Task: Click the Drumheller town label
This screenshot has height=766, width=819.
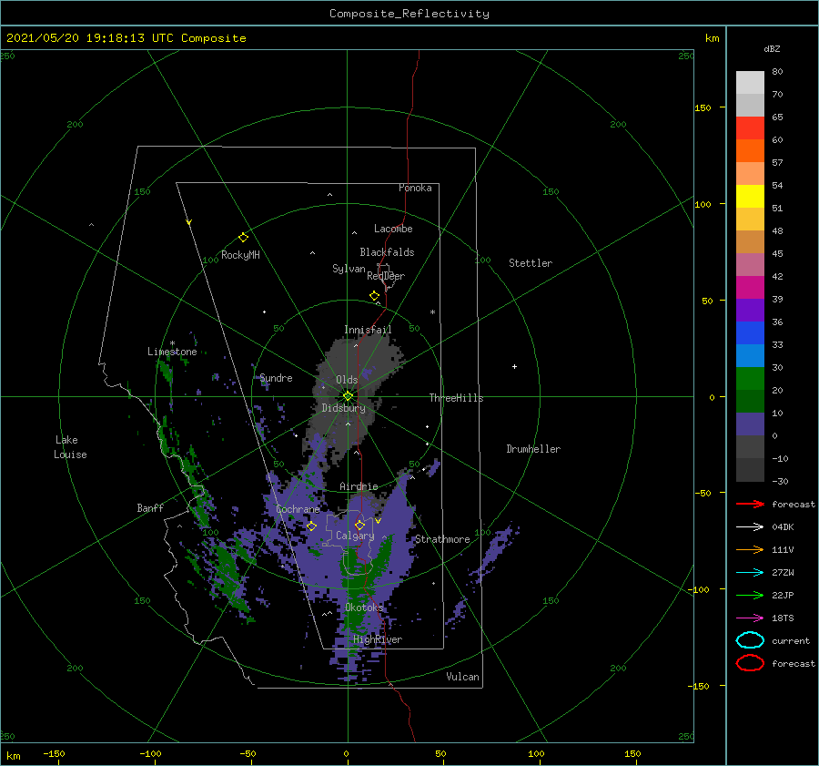Action: pos(533,449)
